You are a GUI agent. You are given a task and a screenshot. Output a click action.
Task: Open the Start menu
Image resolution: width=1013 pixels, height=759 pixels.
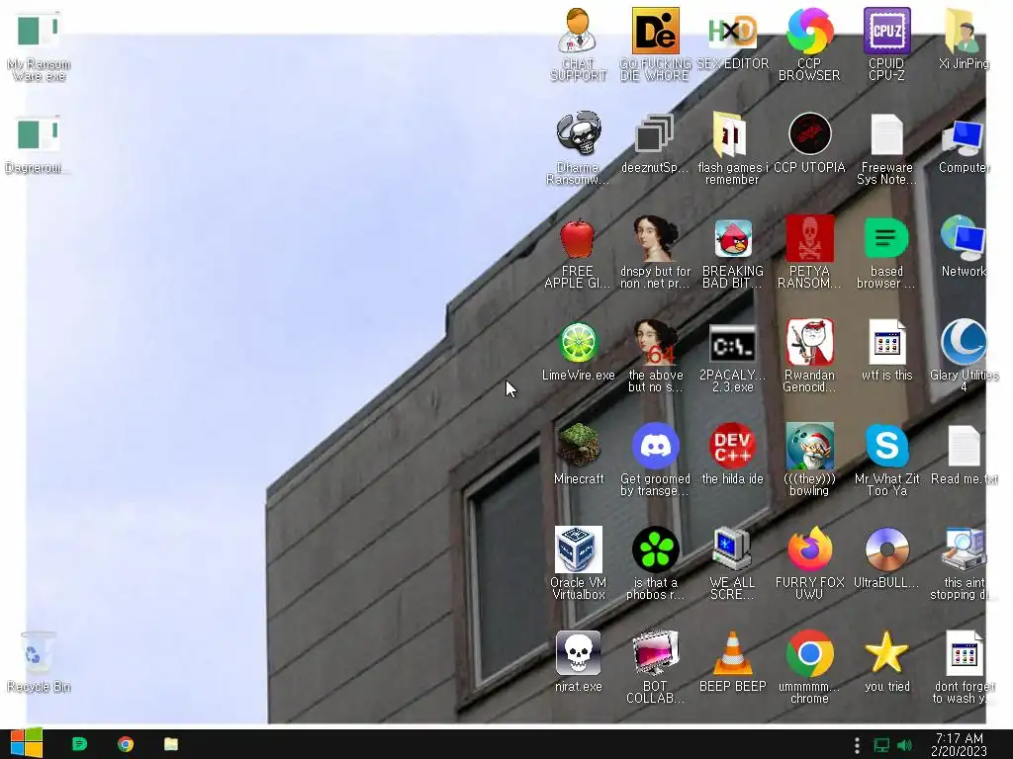pyautogui.click(x=26, y=744)
